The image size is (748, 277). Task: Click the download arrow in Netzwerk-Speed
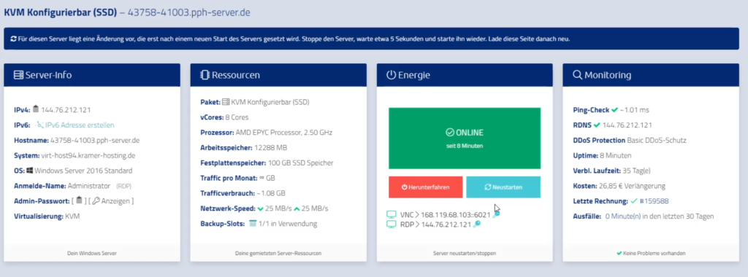point(261,209)
